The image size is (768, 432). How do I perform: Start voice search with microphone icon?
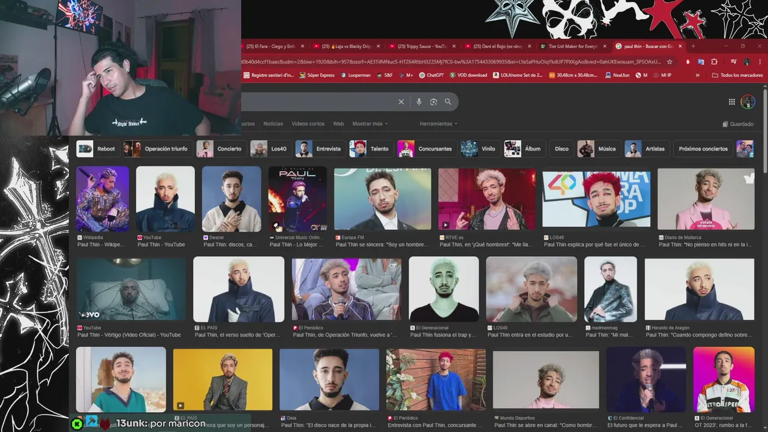(x=419, y=102)
